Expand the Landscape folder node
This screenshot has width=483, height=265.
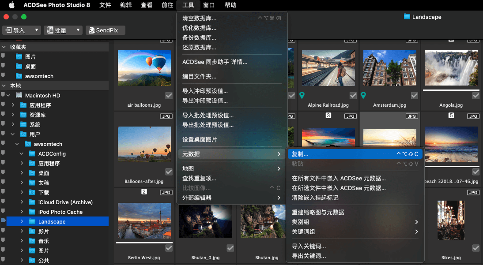22,221
